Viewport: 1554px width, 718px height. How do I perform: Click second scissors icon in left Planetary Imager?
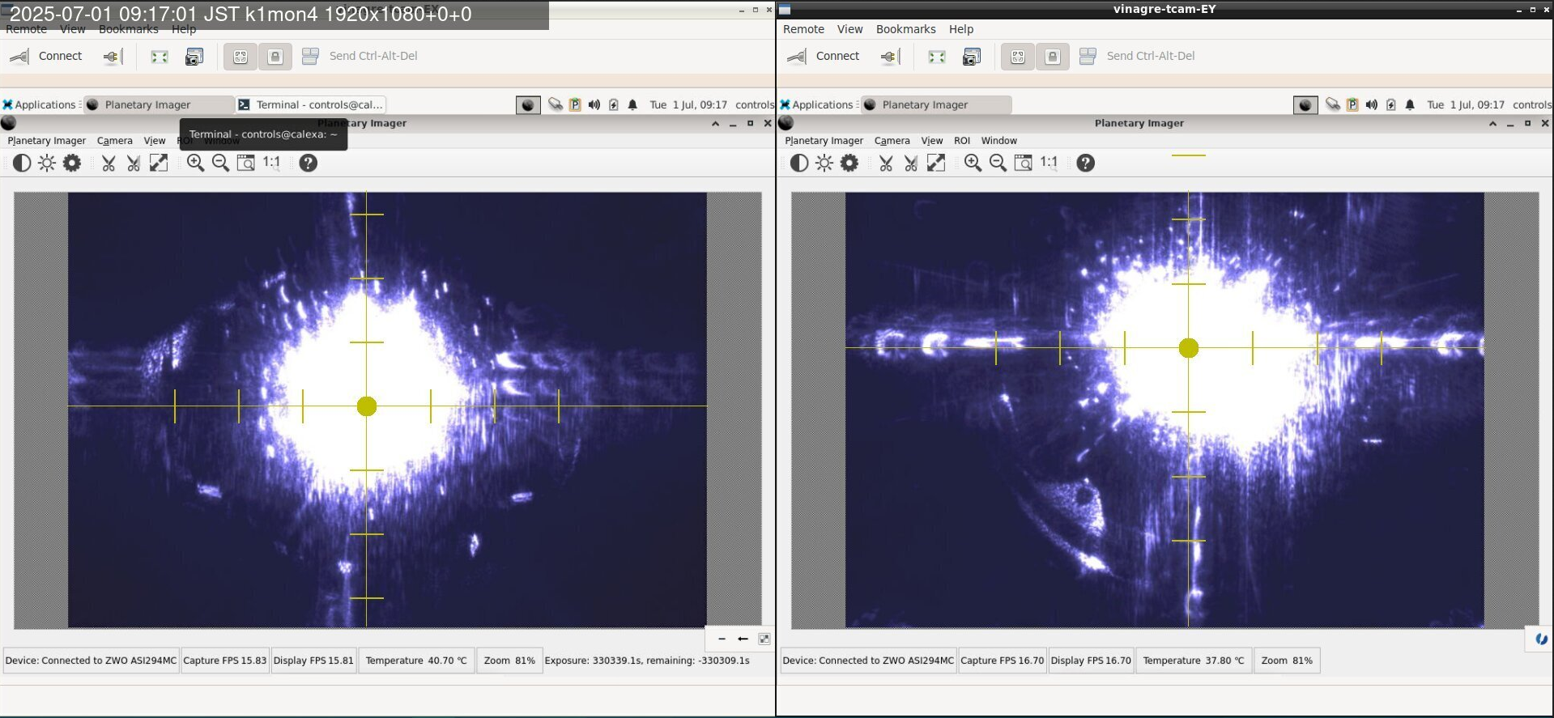click(x=134, y=163)
